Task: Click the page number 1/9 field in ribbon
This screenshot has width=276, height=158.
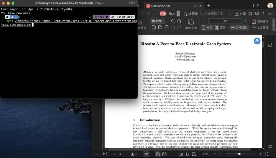Action: (225, 21)
